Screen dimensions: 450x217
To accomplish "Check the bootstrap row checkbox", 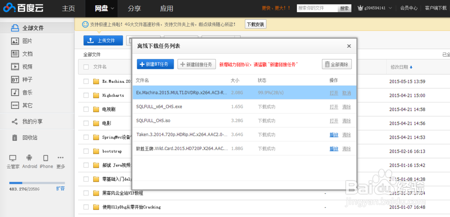I will click(86, 151).
